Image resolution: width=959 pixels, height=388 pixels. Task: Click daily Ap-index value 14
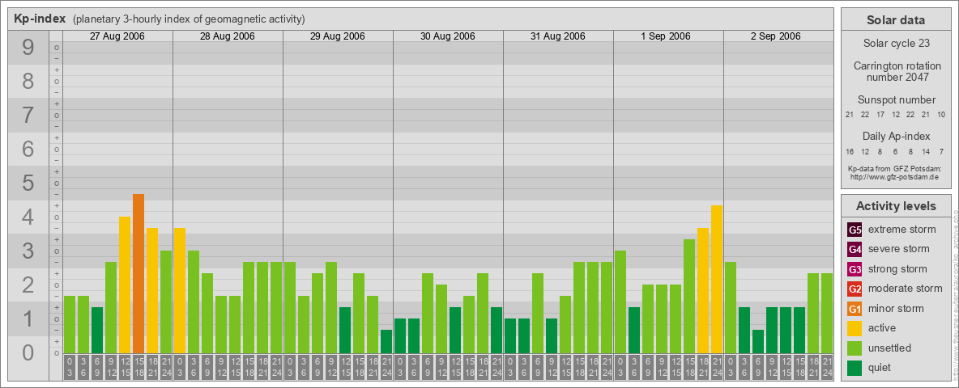tap(926, 151)
